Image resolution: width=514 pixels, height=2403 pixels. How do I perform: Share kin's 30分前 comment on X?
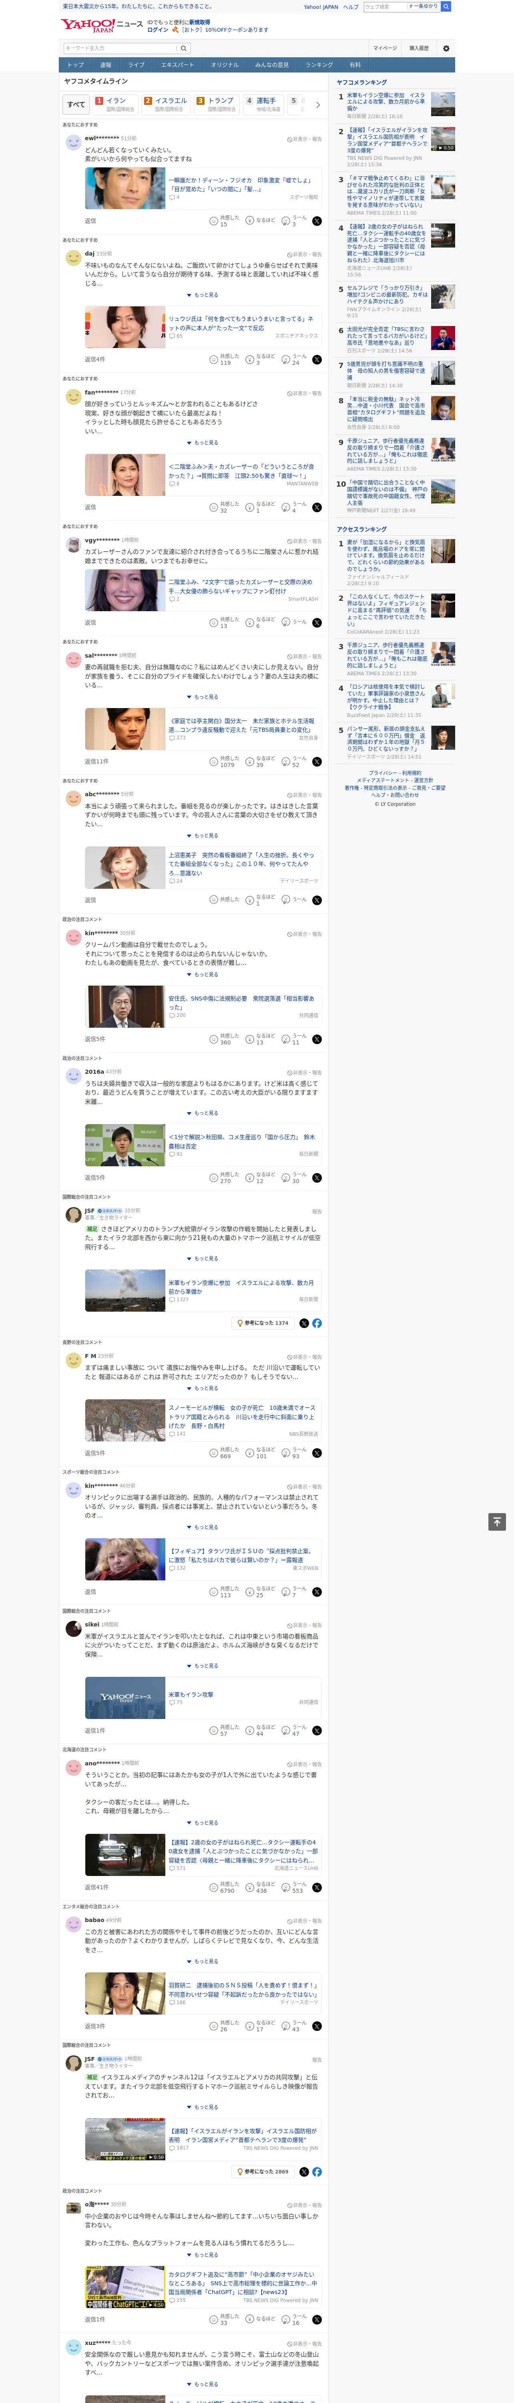317,1039
